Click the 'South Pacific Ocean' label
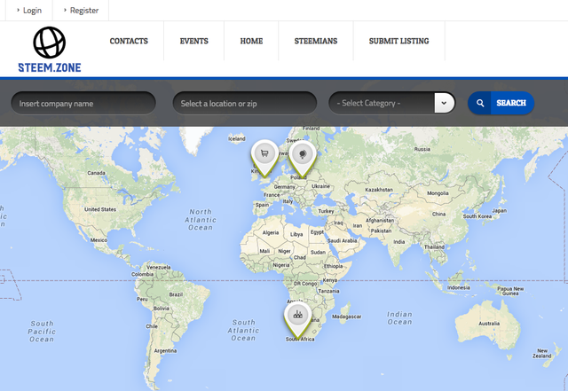The image size is (568, 391). click(42, 332)
